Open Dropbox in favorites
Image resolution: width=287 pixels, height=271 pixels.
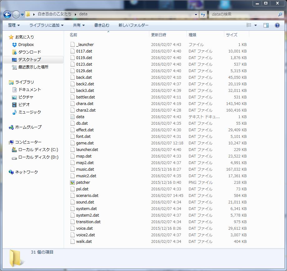(23, 44)
